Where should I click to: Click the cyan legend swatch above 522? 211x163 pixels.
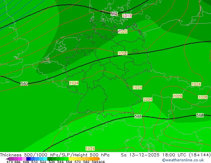click(45, 159)
